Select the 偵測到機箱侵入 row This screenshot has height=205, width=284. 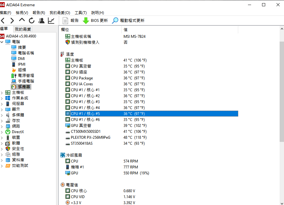click(x=151, y=42)
